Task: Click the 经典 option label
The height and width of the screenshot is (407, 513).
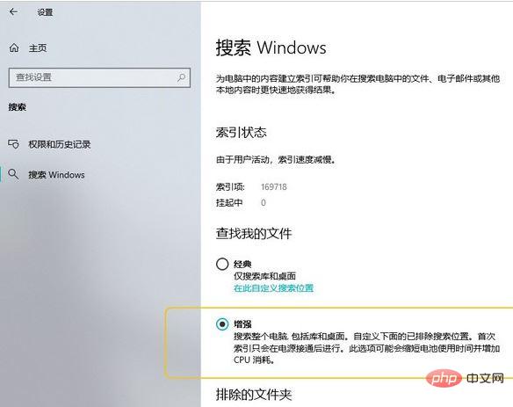Action: [242, 264]
